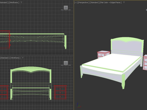Click the filter funnel icon in bottom-left viewport

click(x=23, y=58)
